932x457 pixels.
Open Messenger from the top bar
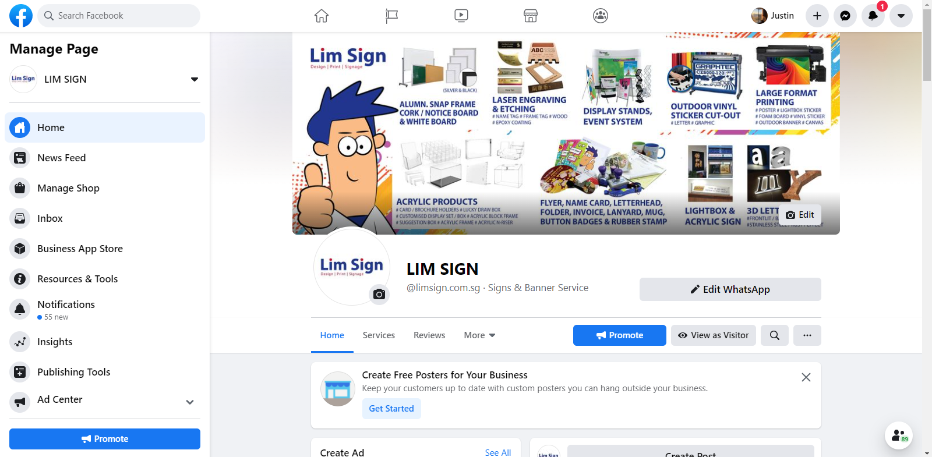845,16
